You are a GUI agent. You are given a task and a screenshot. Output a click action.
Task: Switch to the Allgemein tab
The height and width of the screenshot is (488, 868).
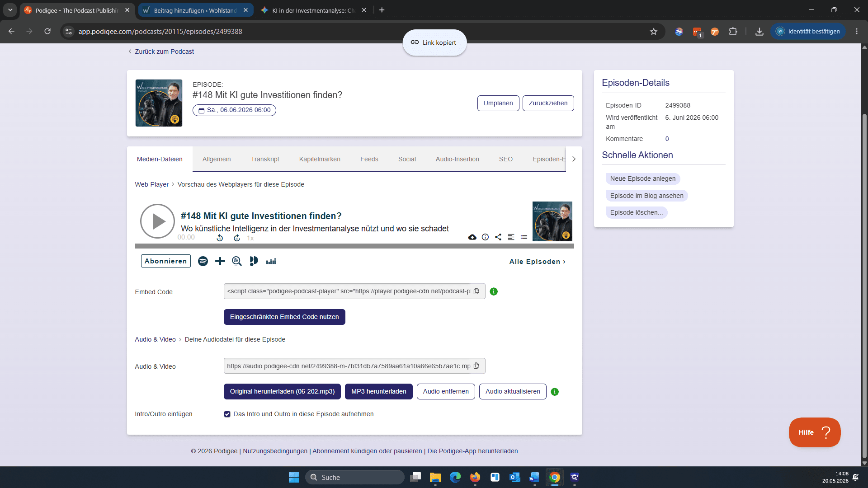[x=217, y=159]
